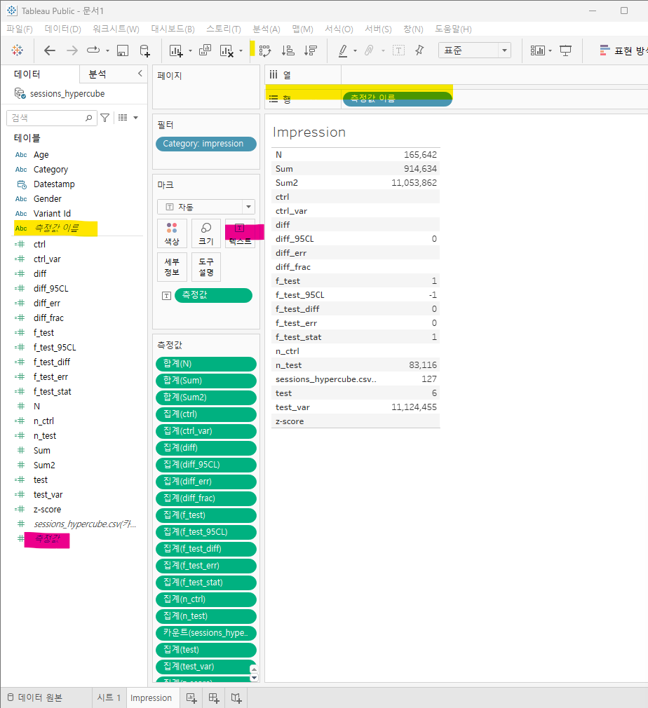This screenshot has height=708, width=648.
Task: Open the Data Source tab
Action: tap(35, 697)
